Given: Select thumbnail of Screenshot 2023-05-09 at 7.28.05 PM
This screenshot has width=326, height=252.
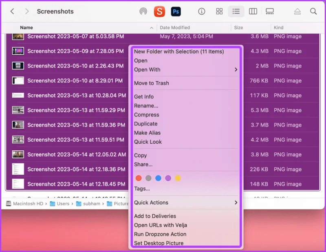Looking at the screenshot, I should point(18,51).
